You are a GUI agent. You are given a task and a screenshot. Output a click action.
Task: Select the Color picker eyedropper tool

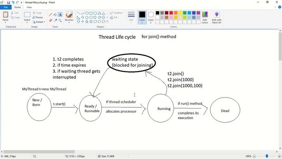click(x=55, y=20)
